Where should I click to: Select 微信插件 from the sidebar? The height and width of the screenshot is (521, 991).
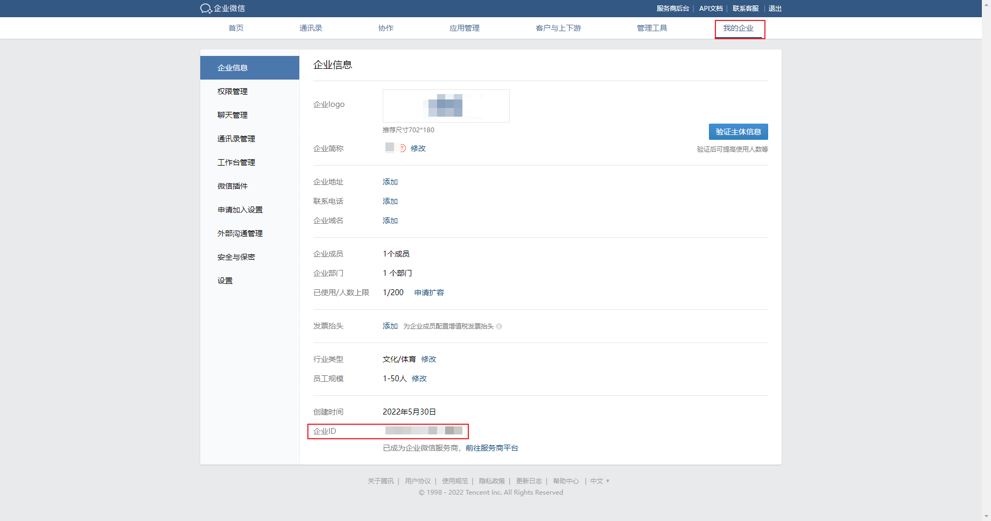pyautogui.click(x=233, y=186)
